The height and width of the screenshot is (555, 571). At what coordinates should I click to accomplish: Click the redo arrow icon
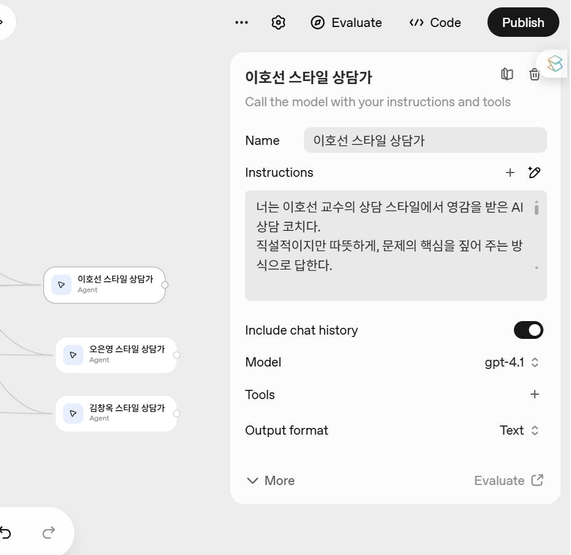[x=49, y=533]
